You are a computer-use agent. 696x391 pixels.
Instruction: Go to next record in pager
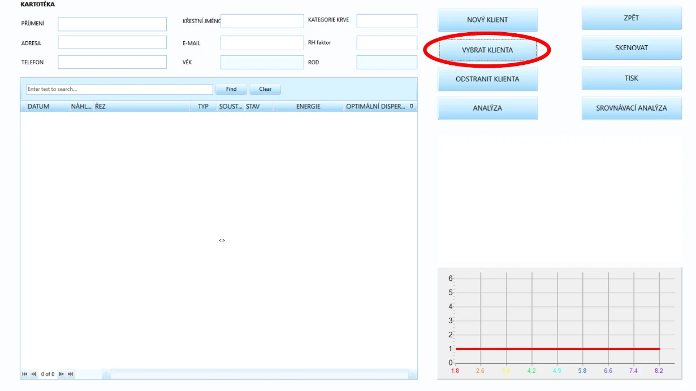tap(62, 374)
